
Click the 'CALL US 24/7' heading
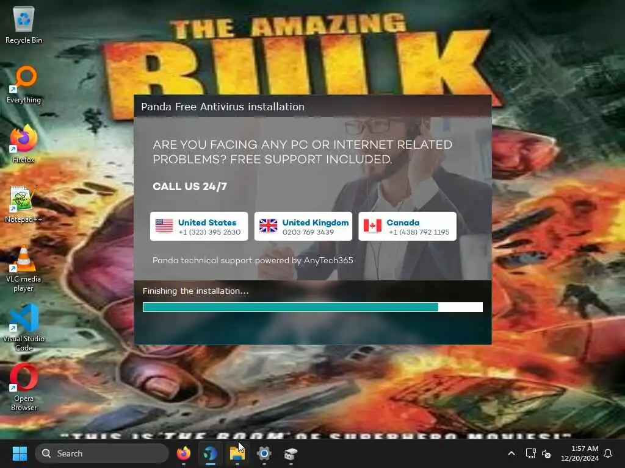pos(190,186)
